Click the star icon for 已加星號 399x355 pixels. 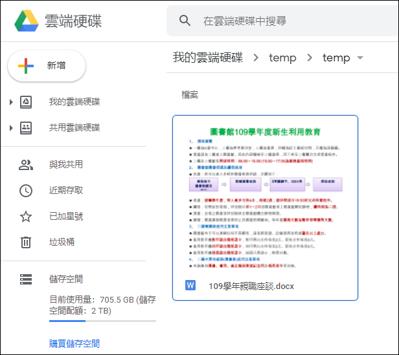(x=26, y=217)
